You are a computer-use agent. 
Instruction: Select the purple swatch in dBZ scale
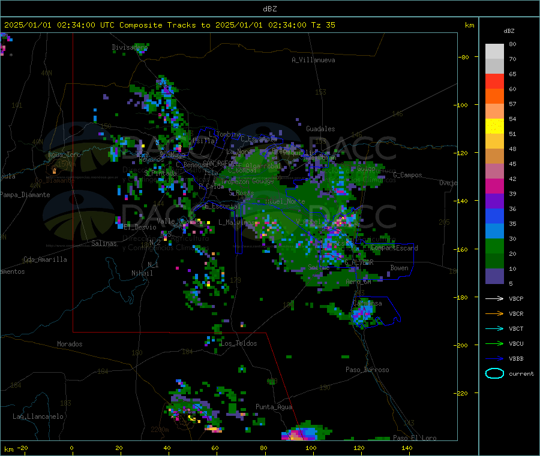(494, 201)
